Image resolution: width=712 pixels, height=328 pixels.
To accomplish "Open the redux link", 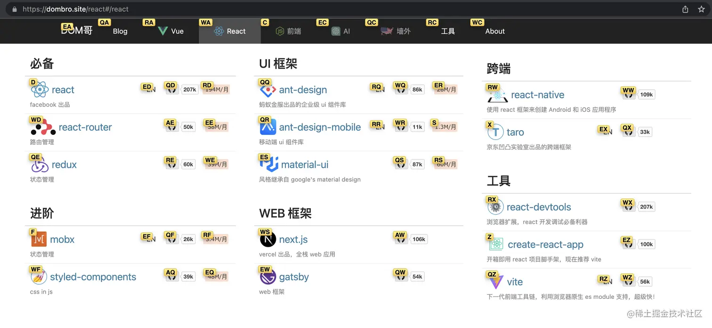I will (64, 165).
